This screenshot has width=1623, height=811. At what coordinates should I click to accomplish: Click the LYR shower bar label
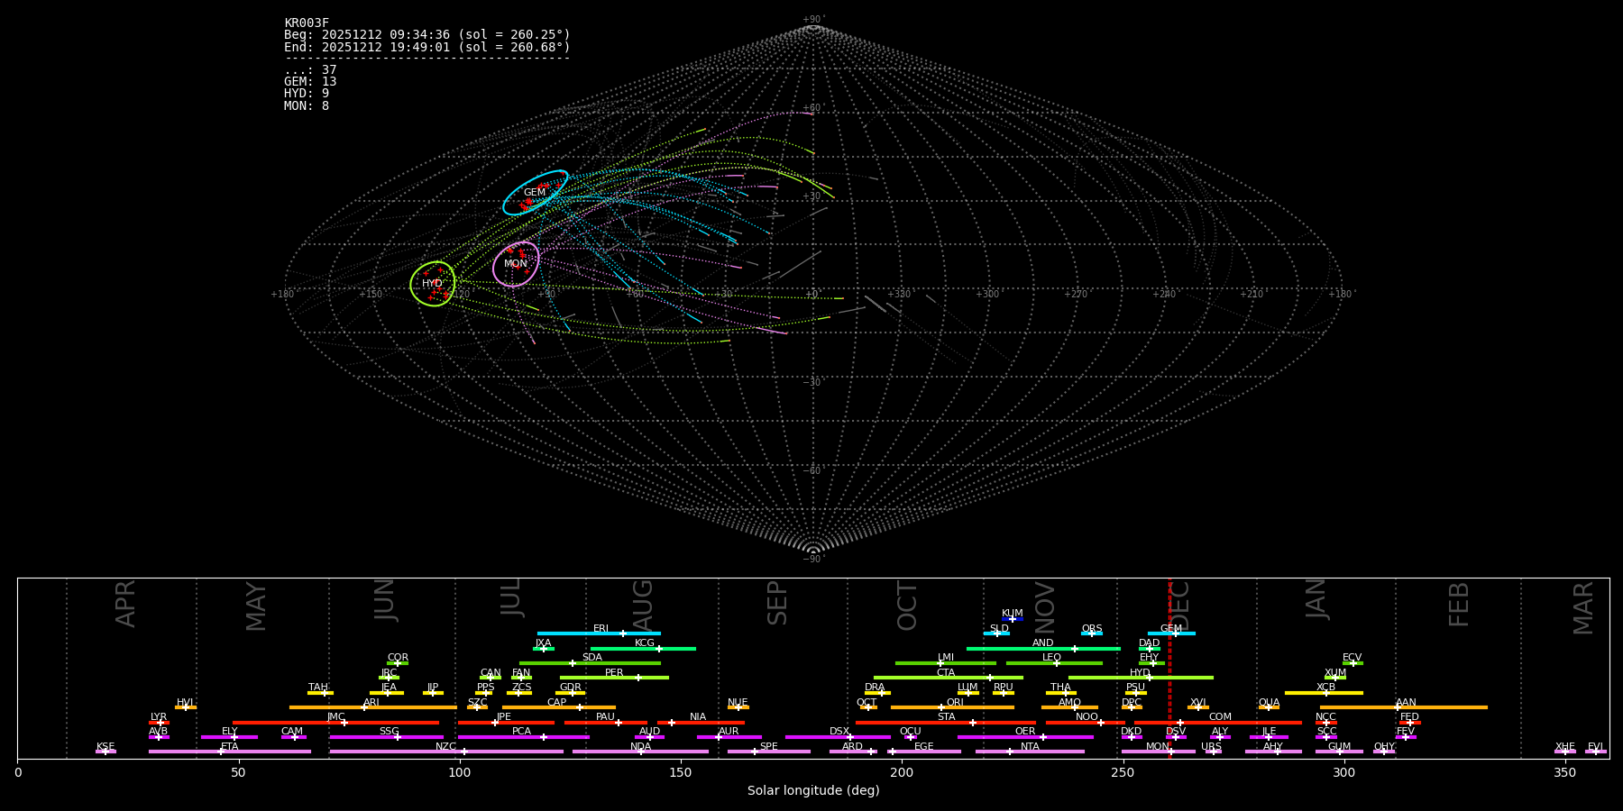pyautogui.click(x=159, y=717)
